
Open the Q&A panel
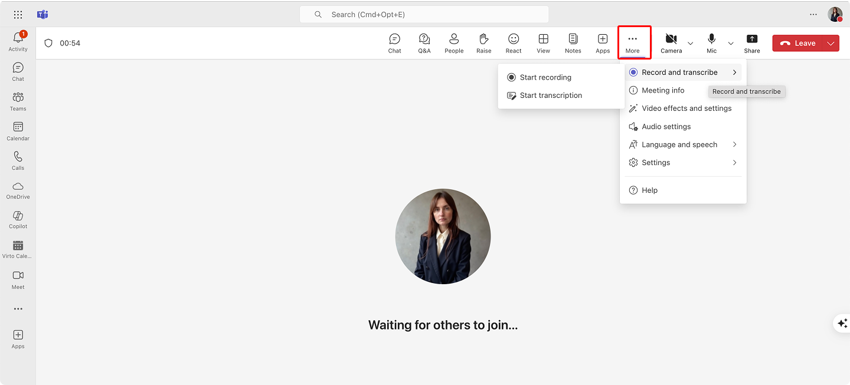tap(424, 42)
